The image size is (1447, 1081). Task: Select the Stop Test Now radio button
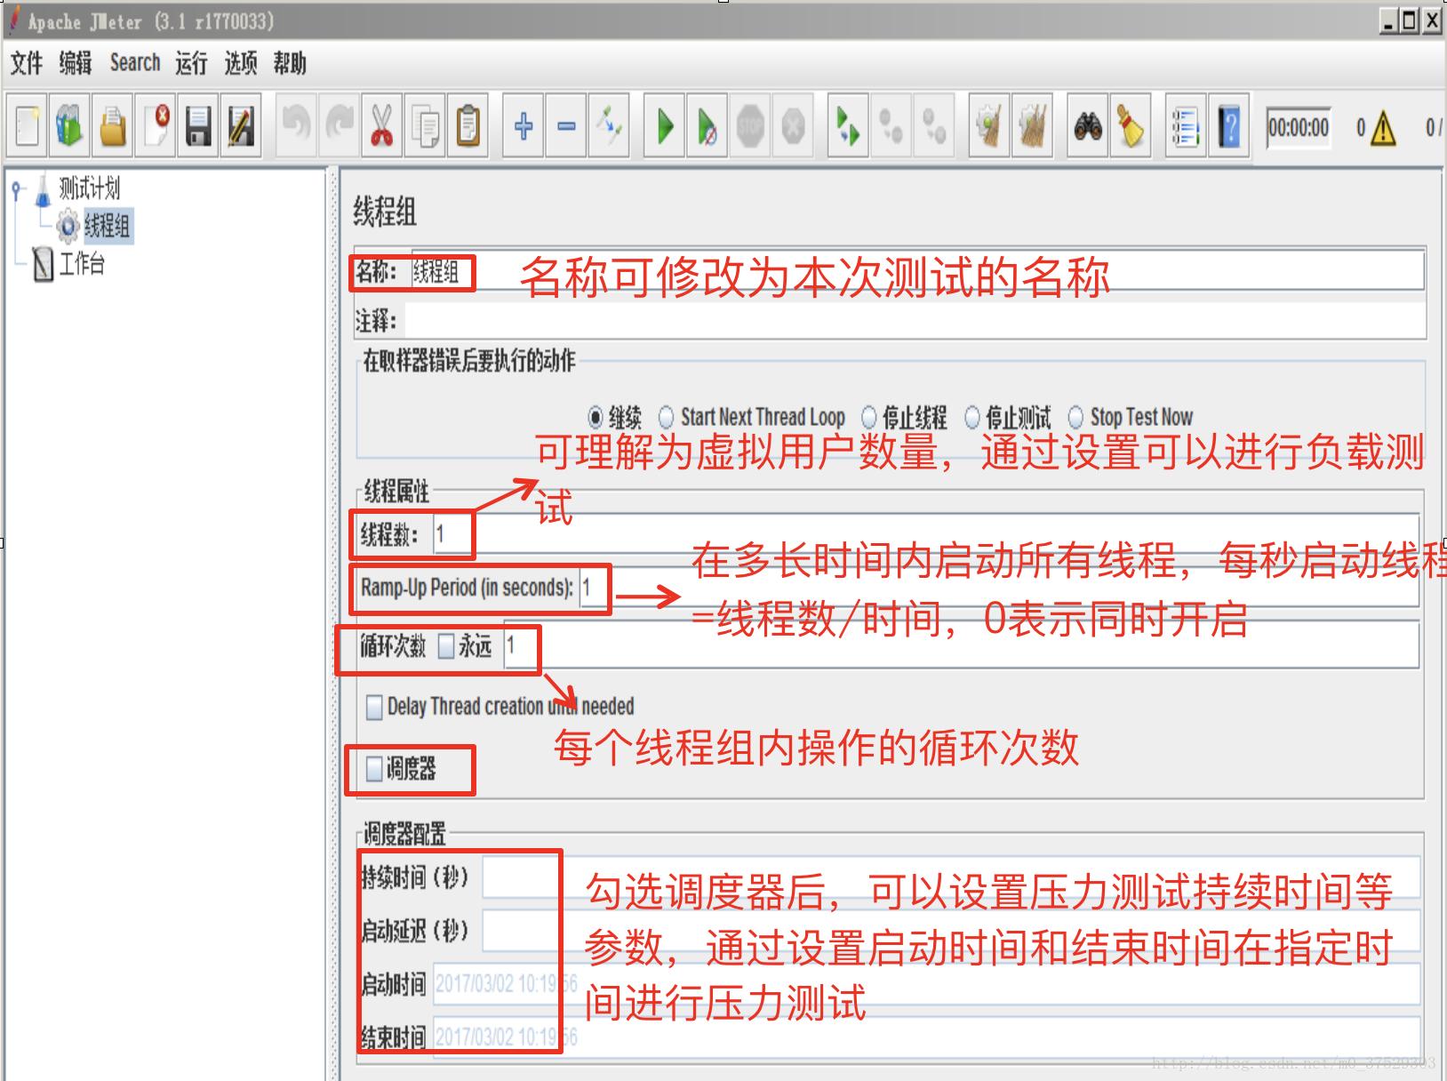coord(1076,416)
